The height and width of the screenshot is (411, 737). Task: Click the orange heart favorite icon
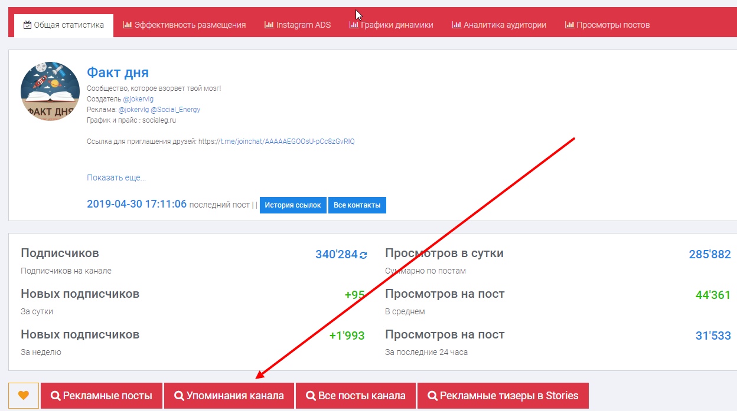(x=24, y=396)
